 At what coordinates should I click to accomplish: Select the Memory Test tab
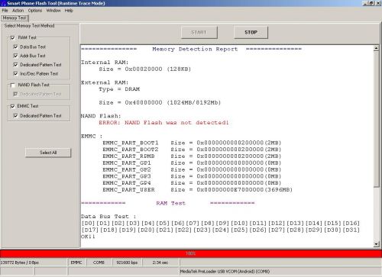point(15,18)
